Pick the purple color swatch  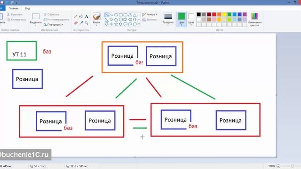coord(245,15)
